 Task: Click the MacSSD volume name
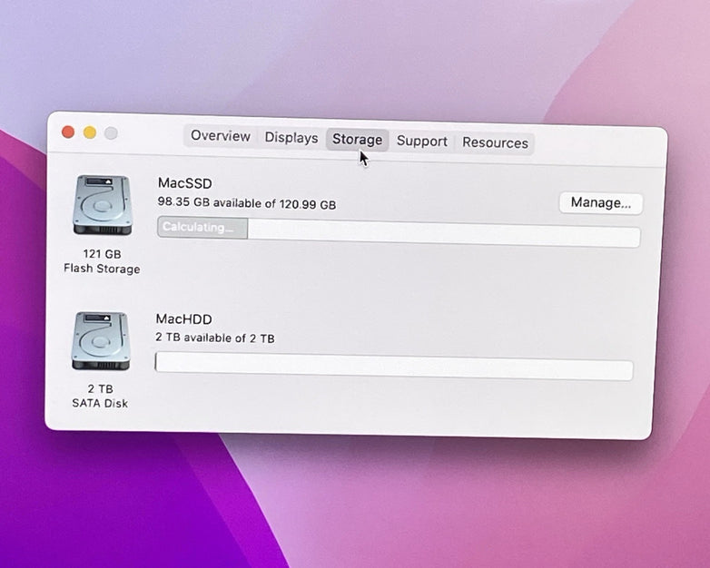click(184, 184)
